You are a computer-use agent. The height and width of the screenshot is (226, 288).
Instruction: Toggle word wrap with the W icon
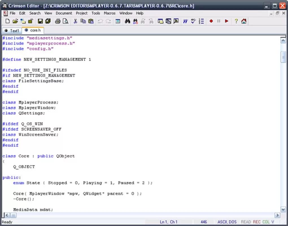[x=186, y=21]
